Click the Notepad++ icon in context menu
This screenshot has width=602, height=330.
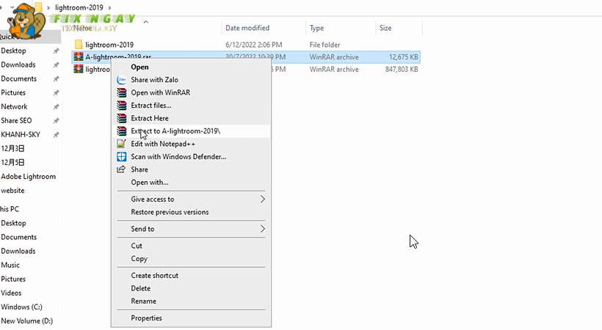pos(122,144)
